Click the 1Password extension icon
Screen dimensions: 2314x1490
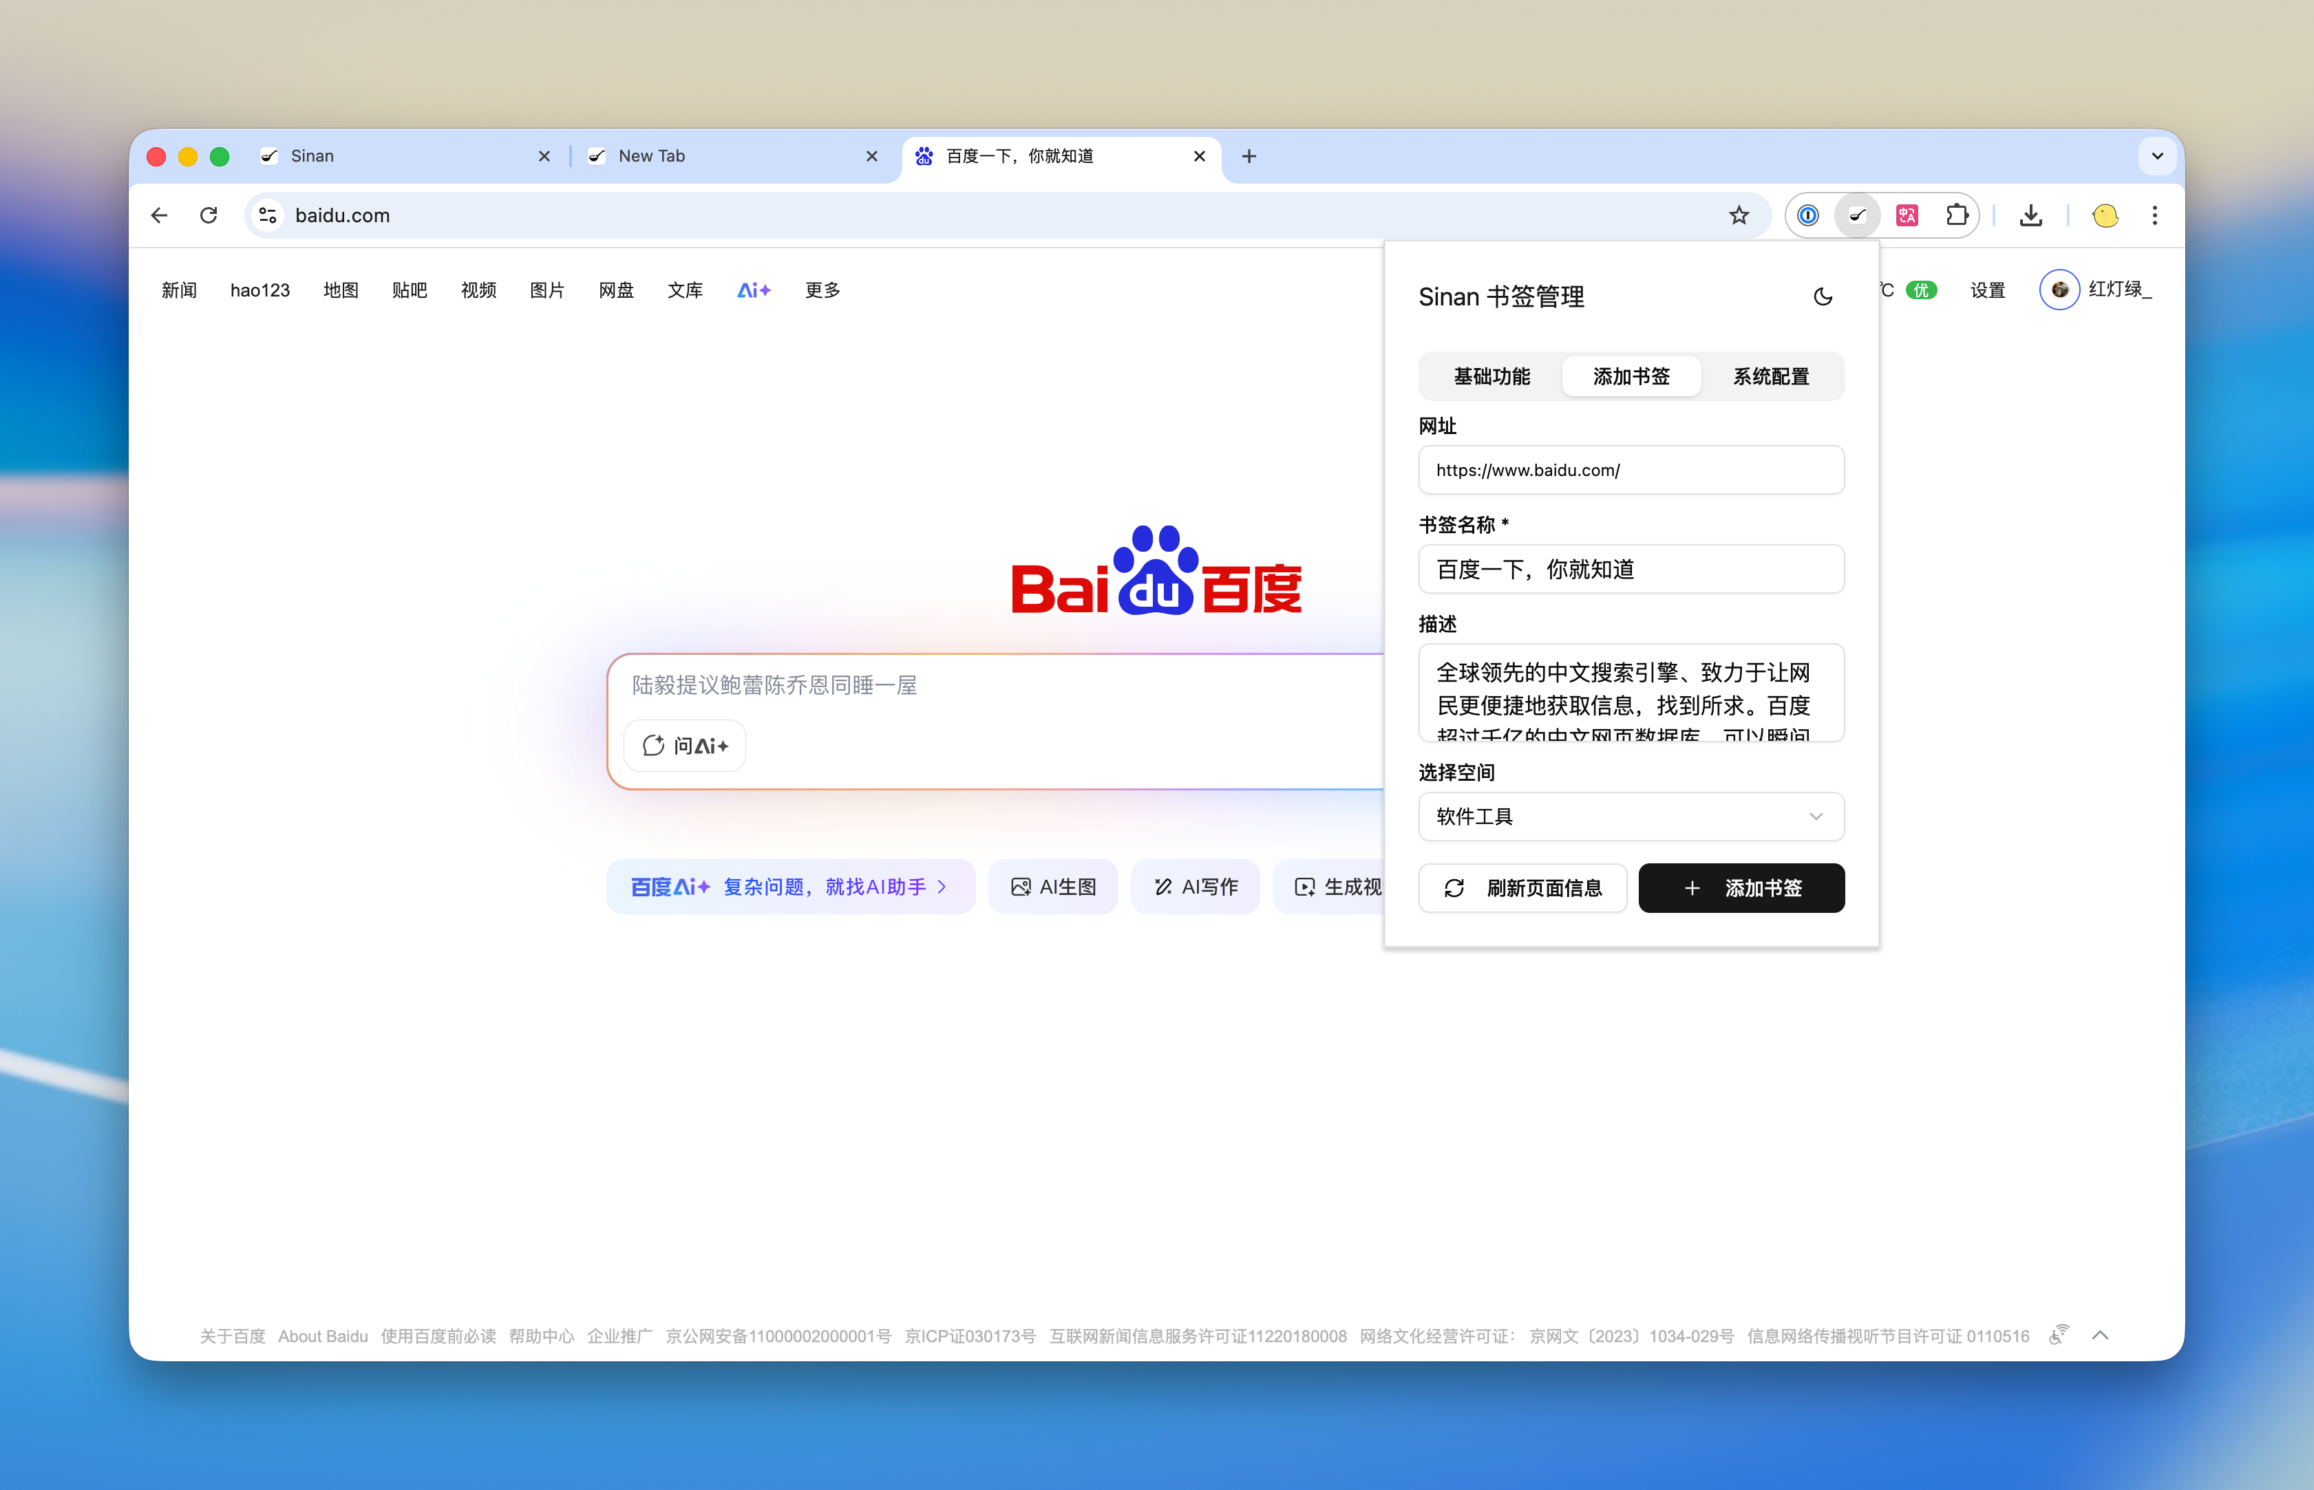tap(1807, 215)
